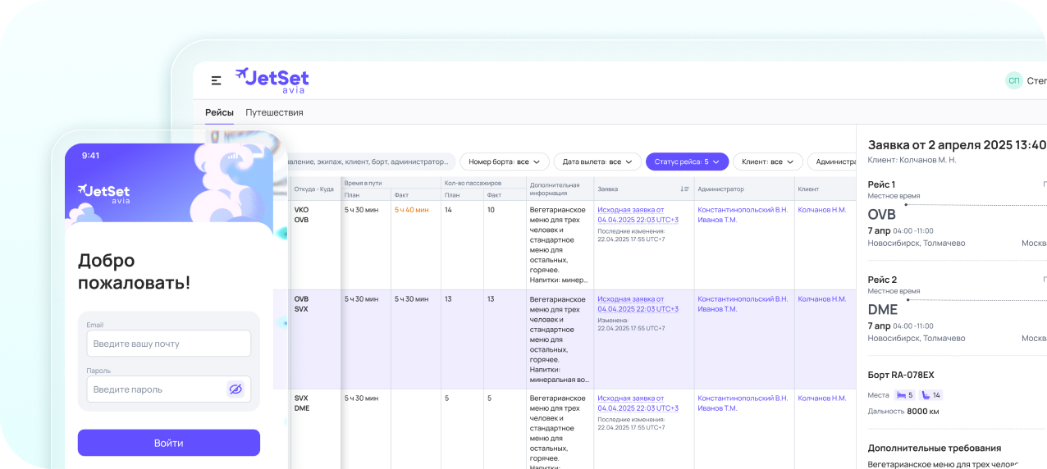Open the Дата вылета filter dropdown
This screenshot has height=469, width=1047.
(x=597, y=162)
